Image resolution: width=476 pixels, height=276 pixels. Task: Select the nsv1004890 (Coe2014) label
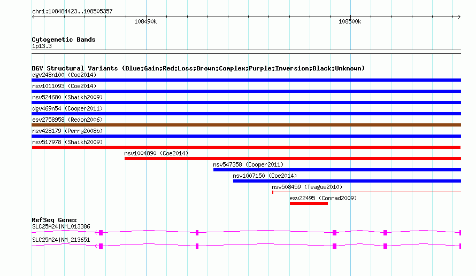coord(156,153)
